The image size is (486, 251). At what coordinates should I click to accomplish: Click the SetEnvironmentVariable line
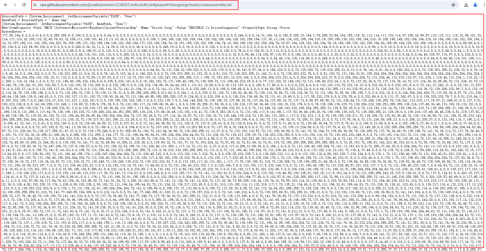64,24
